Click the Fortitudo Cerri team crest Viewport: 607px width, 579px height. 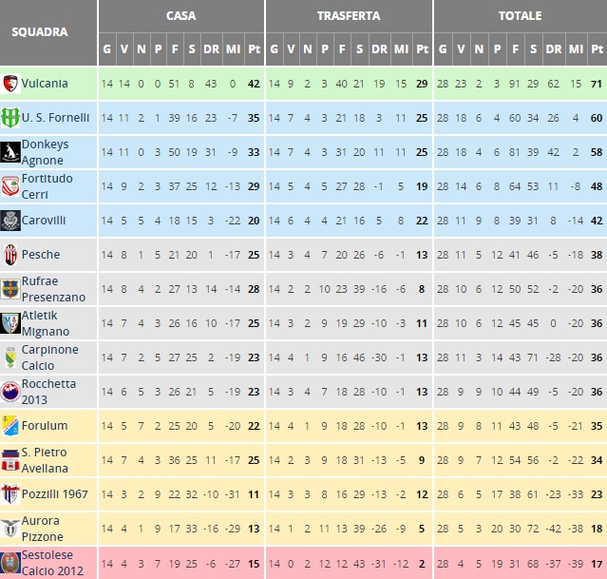(x=10, y=186)
